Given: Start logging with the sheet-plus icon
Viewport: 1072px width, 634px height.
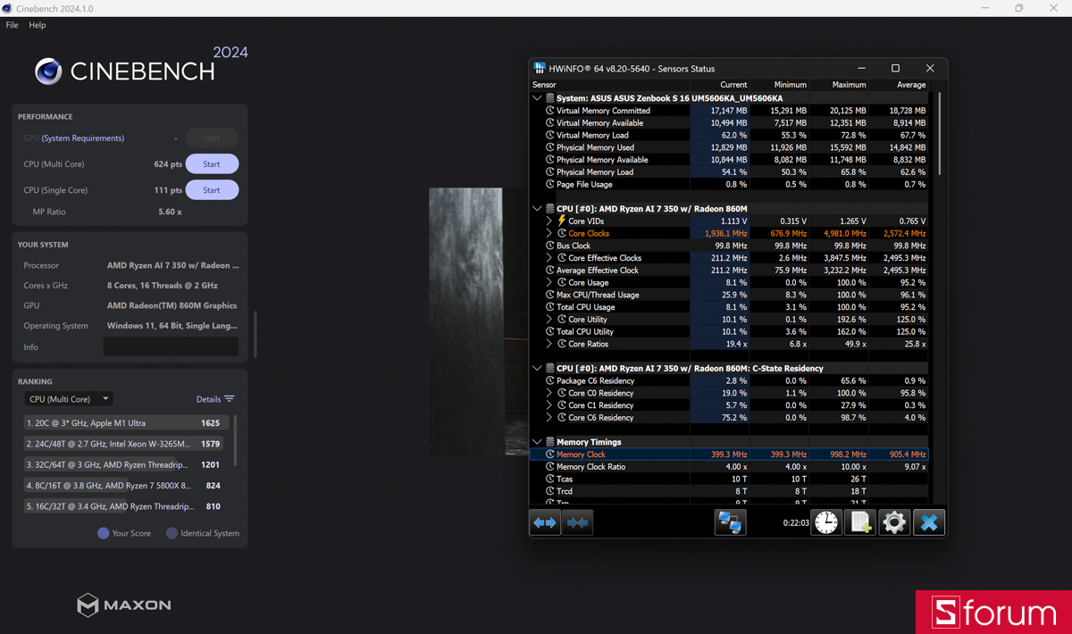Looking at the screenshot, I should click(x=860, y=522).
